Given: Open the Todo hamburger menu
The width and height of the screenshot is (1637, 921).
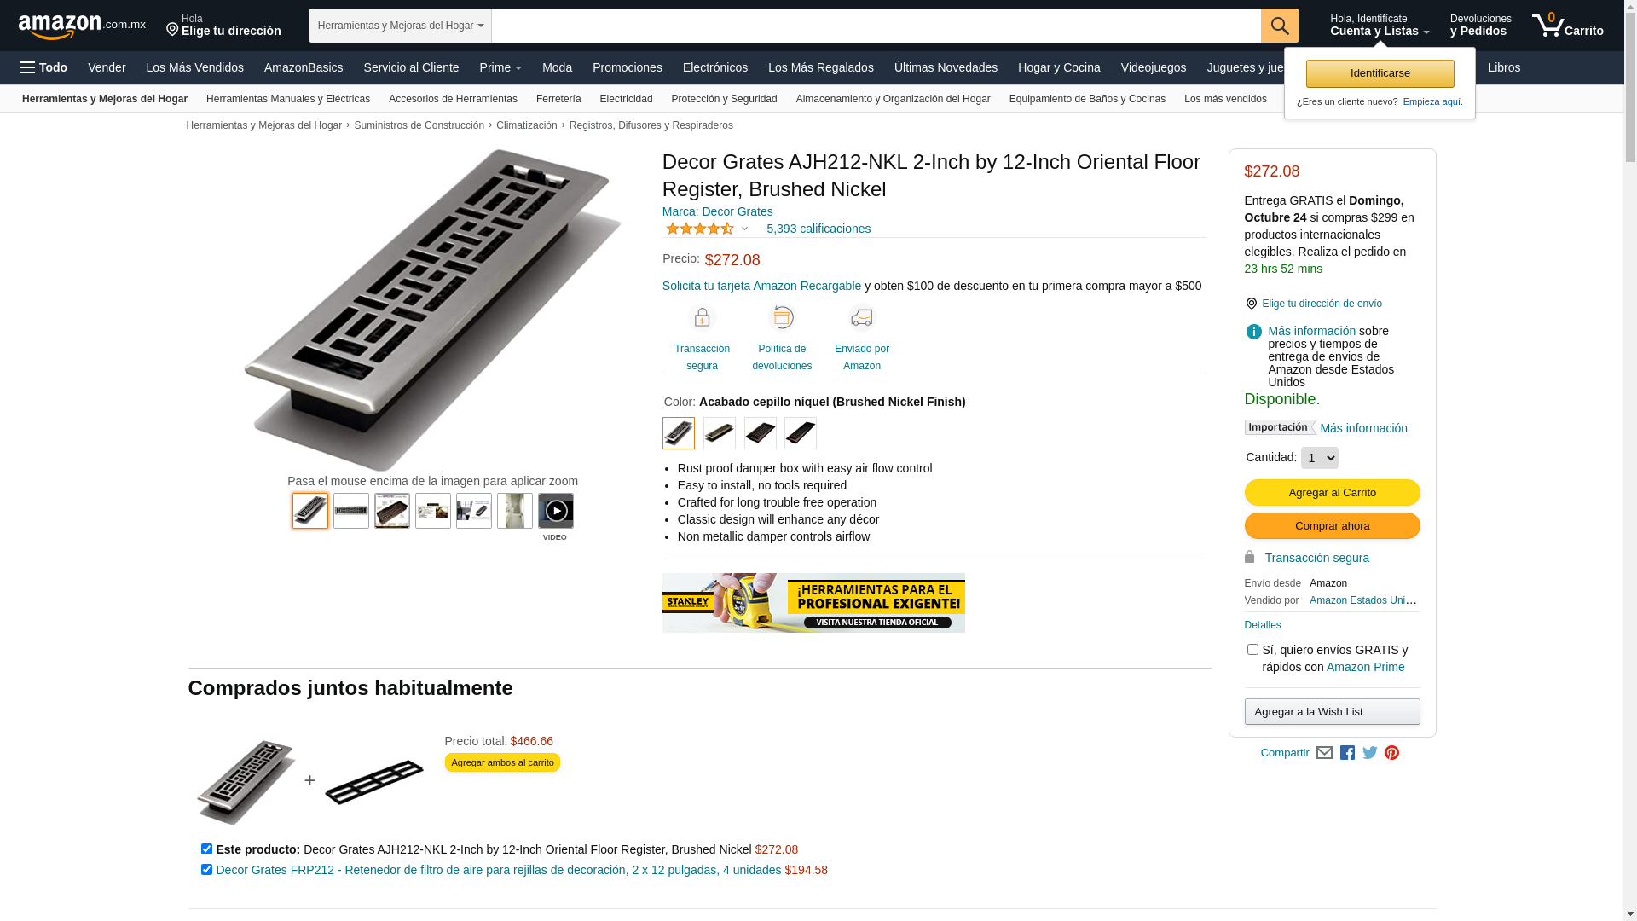Looking at the screenshot, I should click(43, 67).
